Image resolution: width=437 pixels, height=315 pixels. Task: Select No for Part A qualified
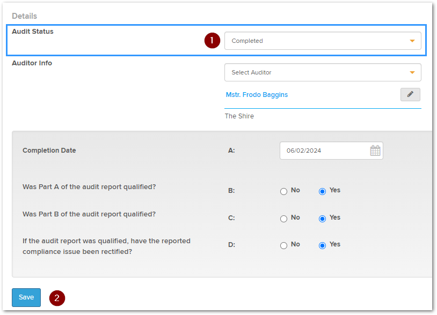[x=284, y=191]
